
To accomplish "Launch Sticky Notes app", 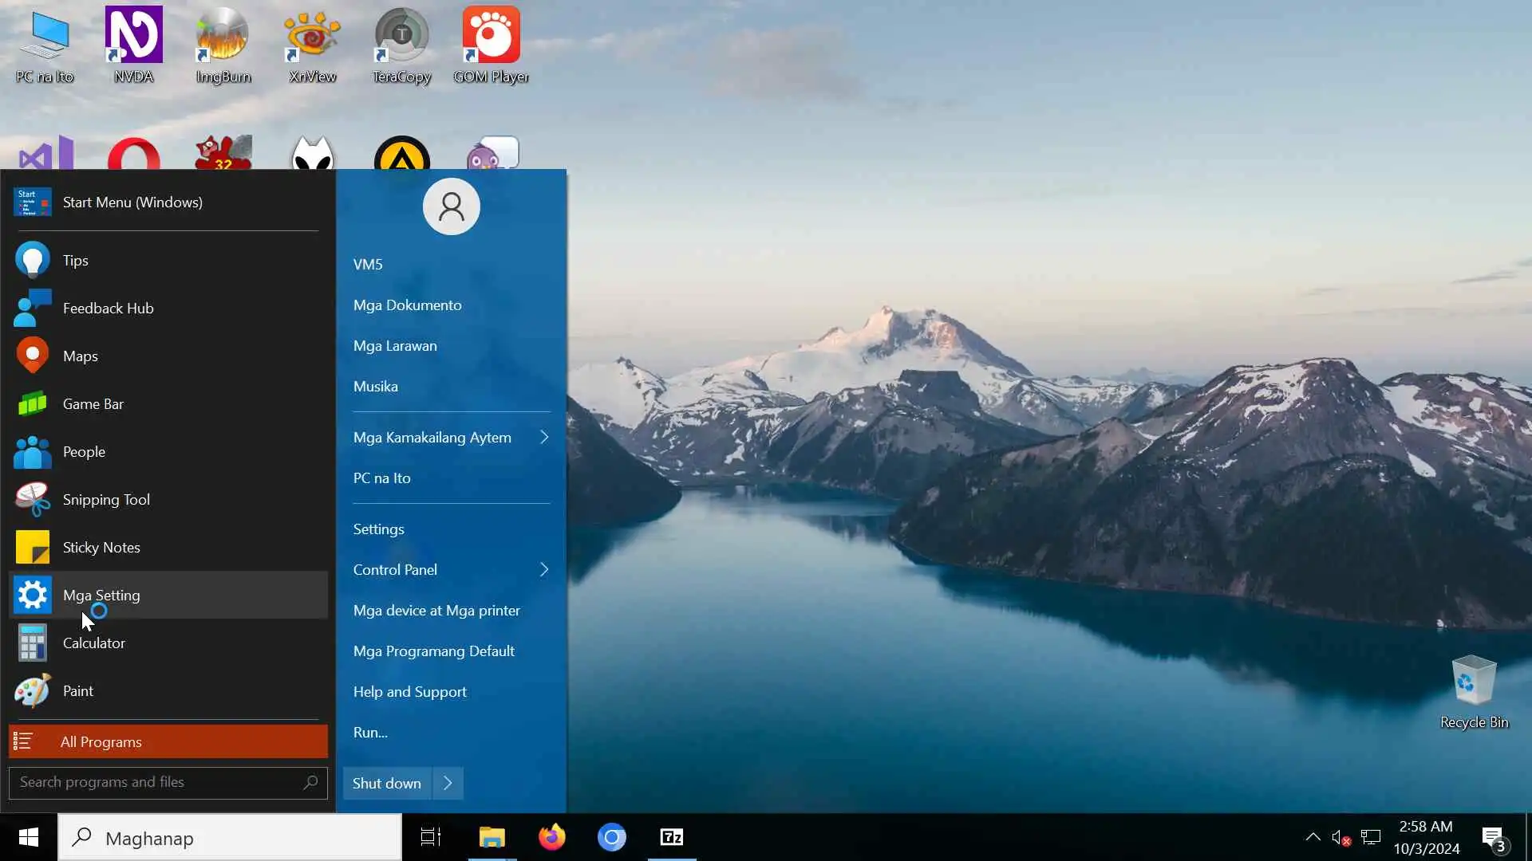I will 101,548.
